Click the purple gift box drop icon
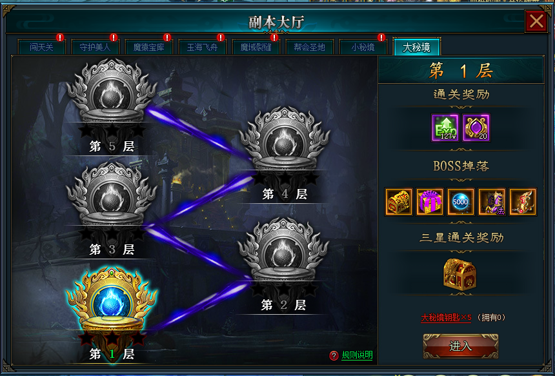Viewport: 555px width, 376px height. click(x=430, y=202)
